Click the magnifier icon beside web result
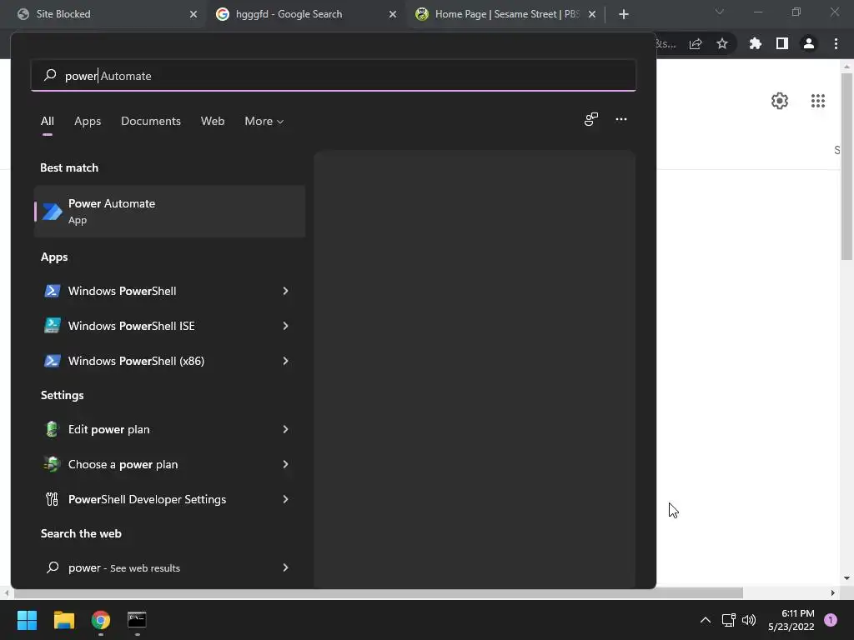Image resolution: width=854 pixels, height=640 pixels. tap(53, 567)
